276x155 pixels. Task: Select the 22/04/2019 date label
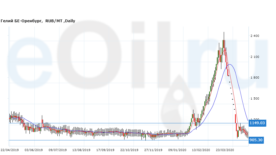tap(10, 150)
